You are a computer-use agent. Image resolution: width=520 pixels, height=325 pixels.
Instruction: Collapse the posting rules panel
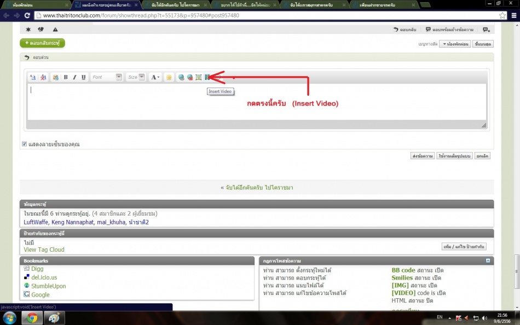pos(488,261)
